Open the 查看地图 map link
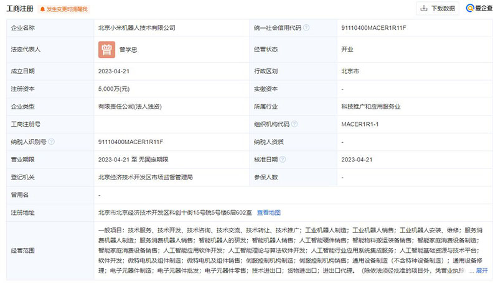Viewport: 498px width, 287px height. [x=269, y=212]
